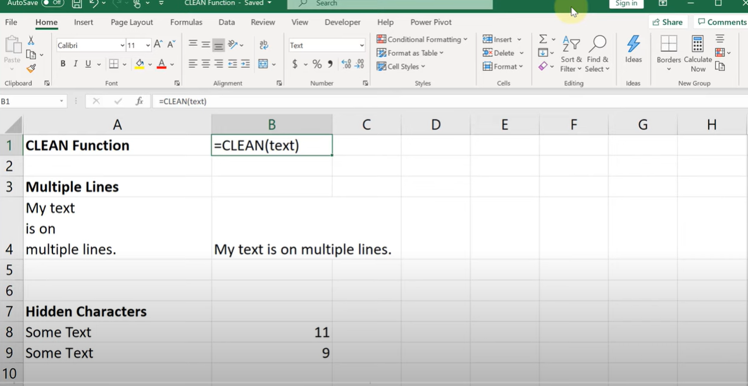Expand Conditional Formatting menu
Viewport: 748px width, 386px height.
(x=422, y=40)
